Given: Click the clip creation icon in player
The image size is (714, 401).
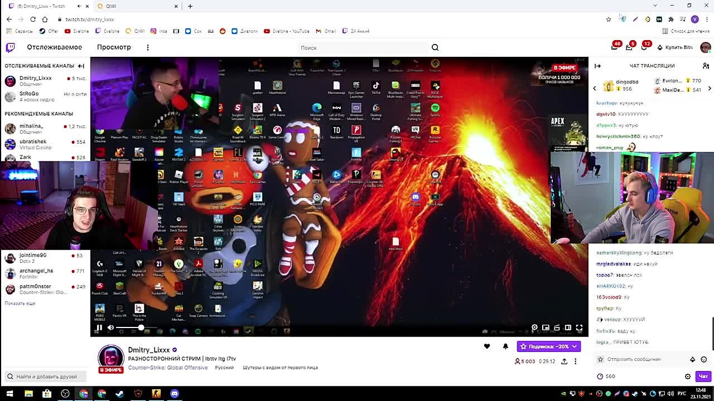Looking at the screenshot, I should (x=557, y=327).
